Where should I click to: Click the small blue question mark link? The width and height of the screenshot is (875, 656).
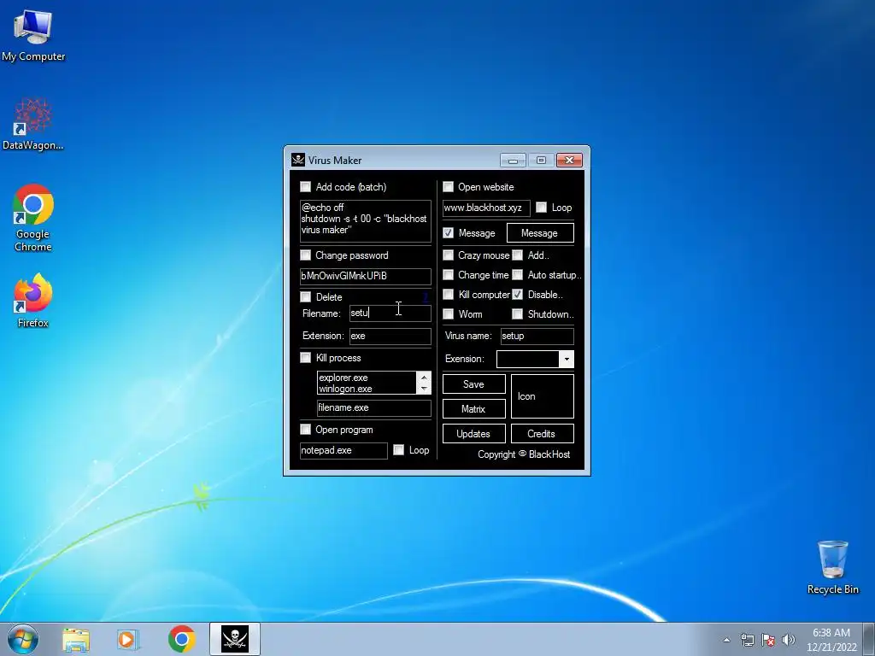click(426, 297)
